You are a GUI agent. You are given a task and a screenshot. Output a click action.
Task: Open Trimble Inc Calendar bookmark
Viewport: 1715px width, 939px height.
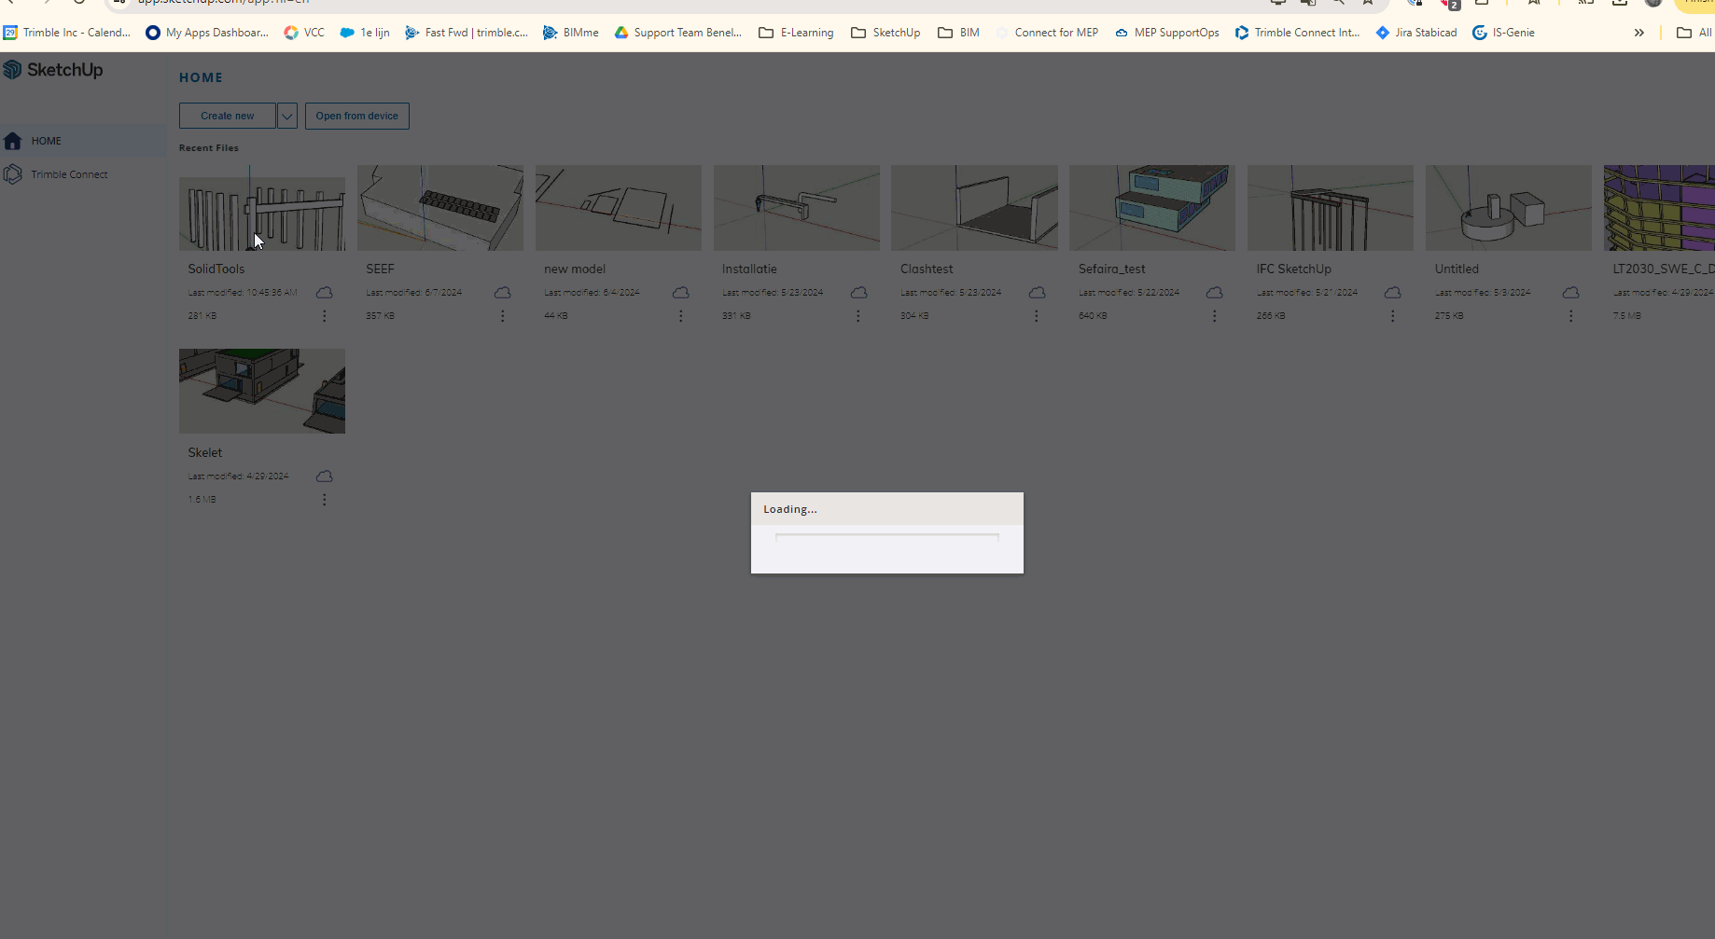tap(67, 33)
